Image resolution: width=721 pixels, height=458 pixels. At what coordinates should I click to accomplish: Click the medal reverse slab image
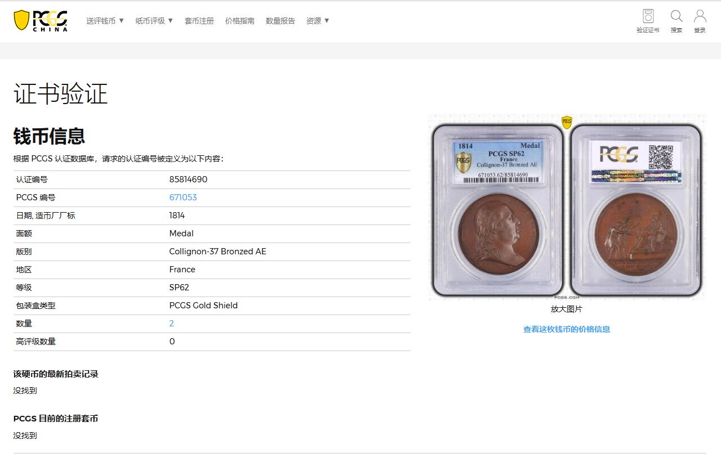637,210
